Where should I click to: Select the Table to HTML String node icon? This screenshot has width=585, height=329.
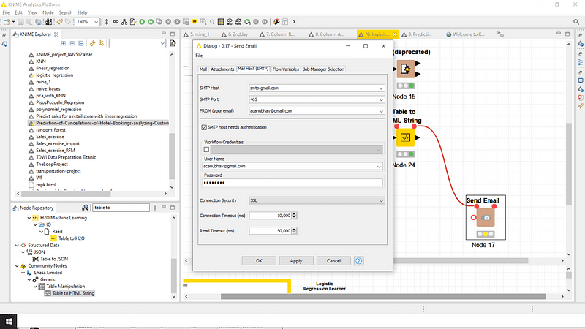(405, 137)
